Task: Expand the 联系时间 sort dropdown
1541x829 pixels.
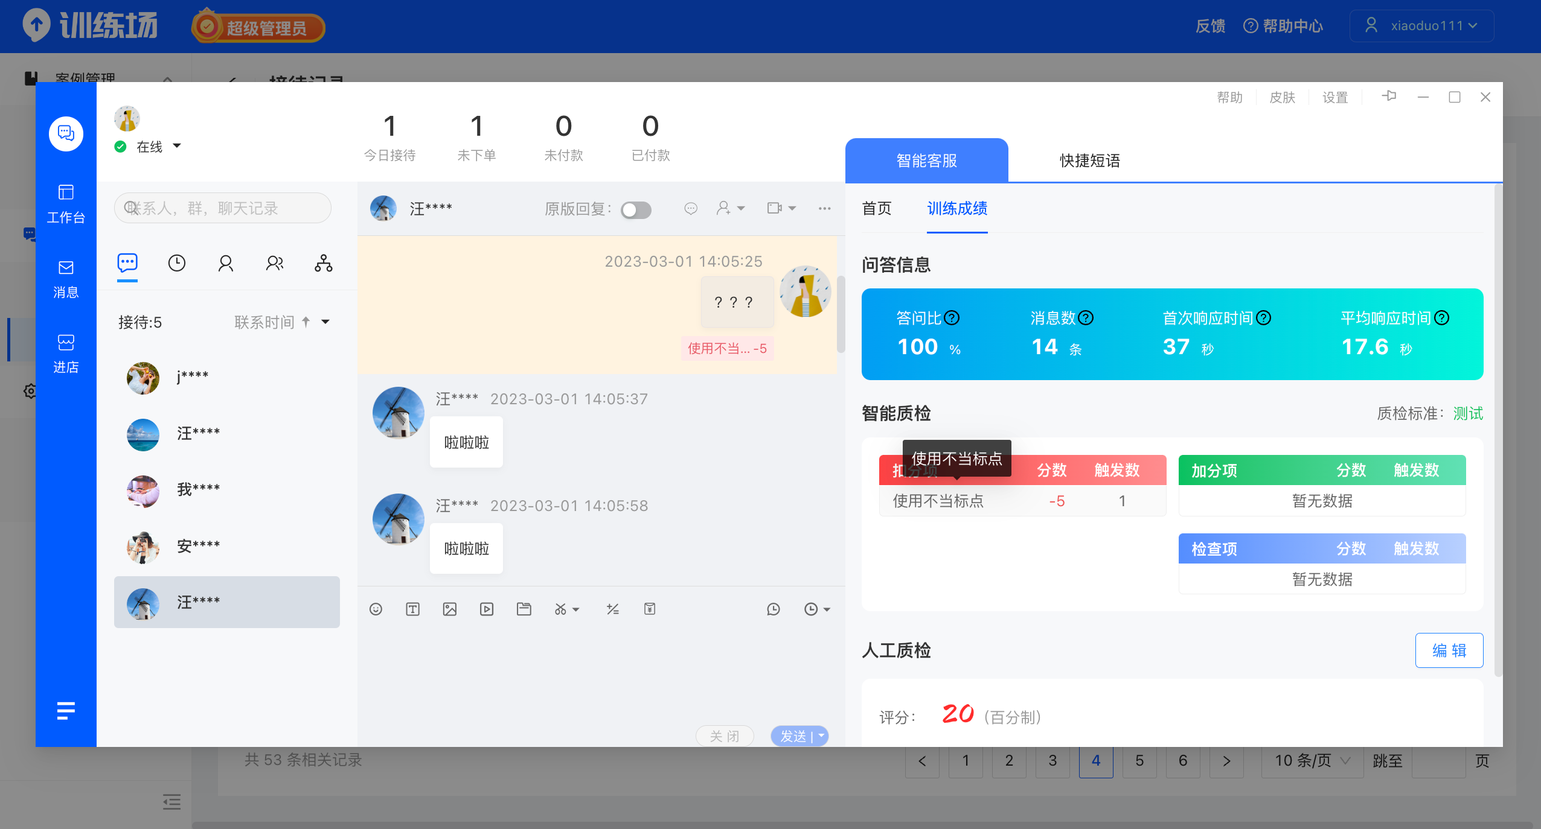Action: click(325, 322)
